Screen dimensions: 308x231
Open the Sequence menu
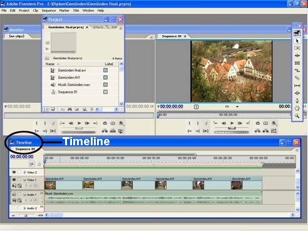(49, 11)
